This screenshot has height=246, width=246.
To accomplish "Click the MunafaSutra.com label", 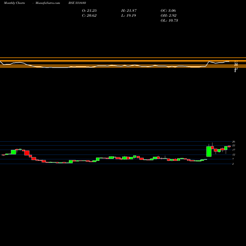I will pyautogui.click(x=48, y=3).
